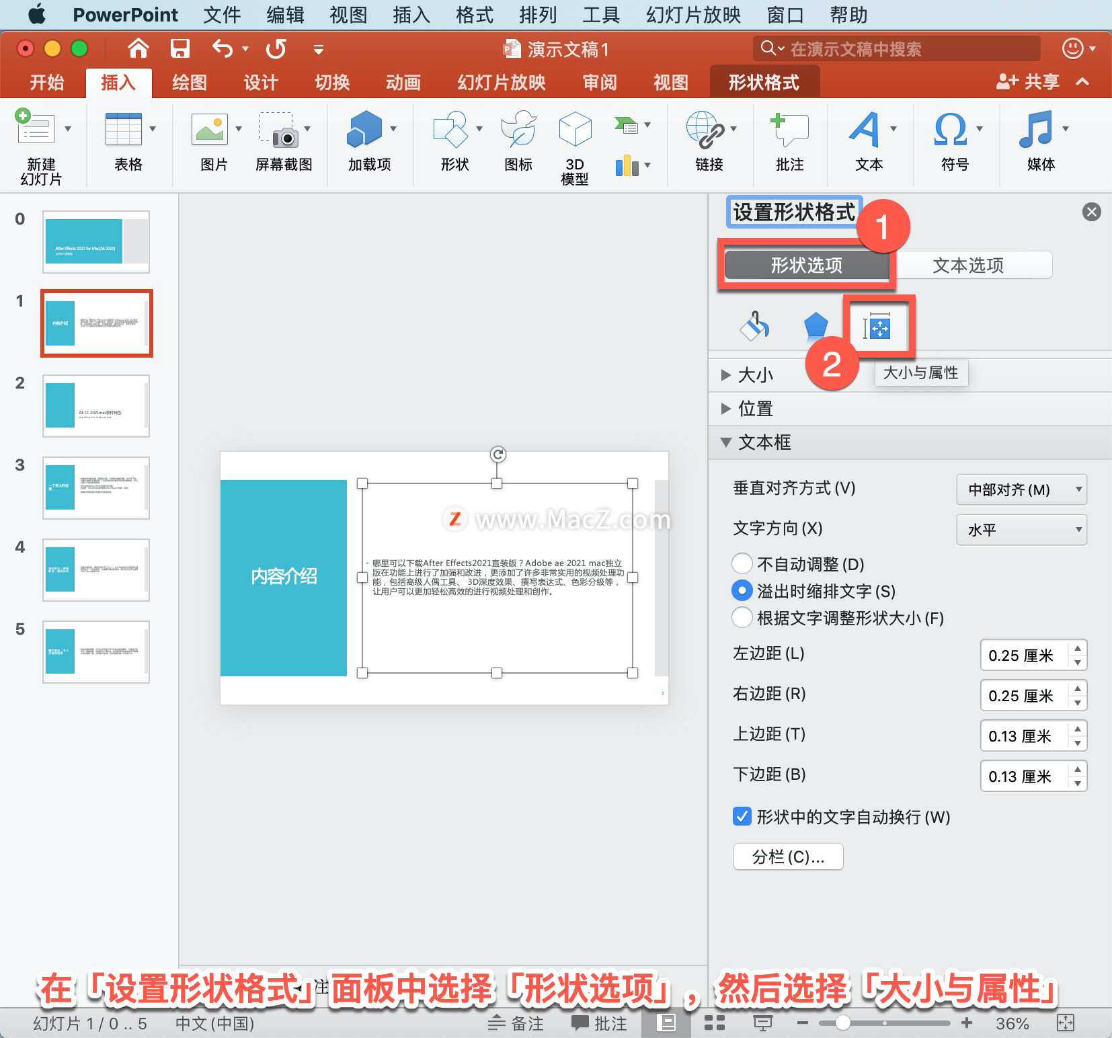Open the customize quick access toolbar dropdown

(x=319, y=49)
